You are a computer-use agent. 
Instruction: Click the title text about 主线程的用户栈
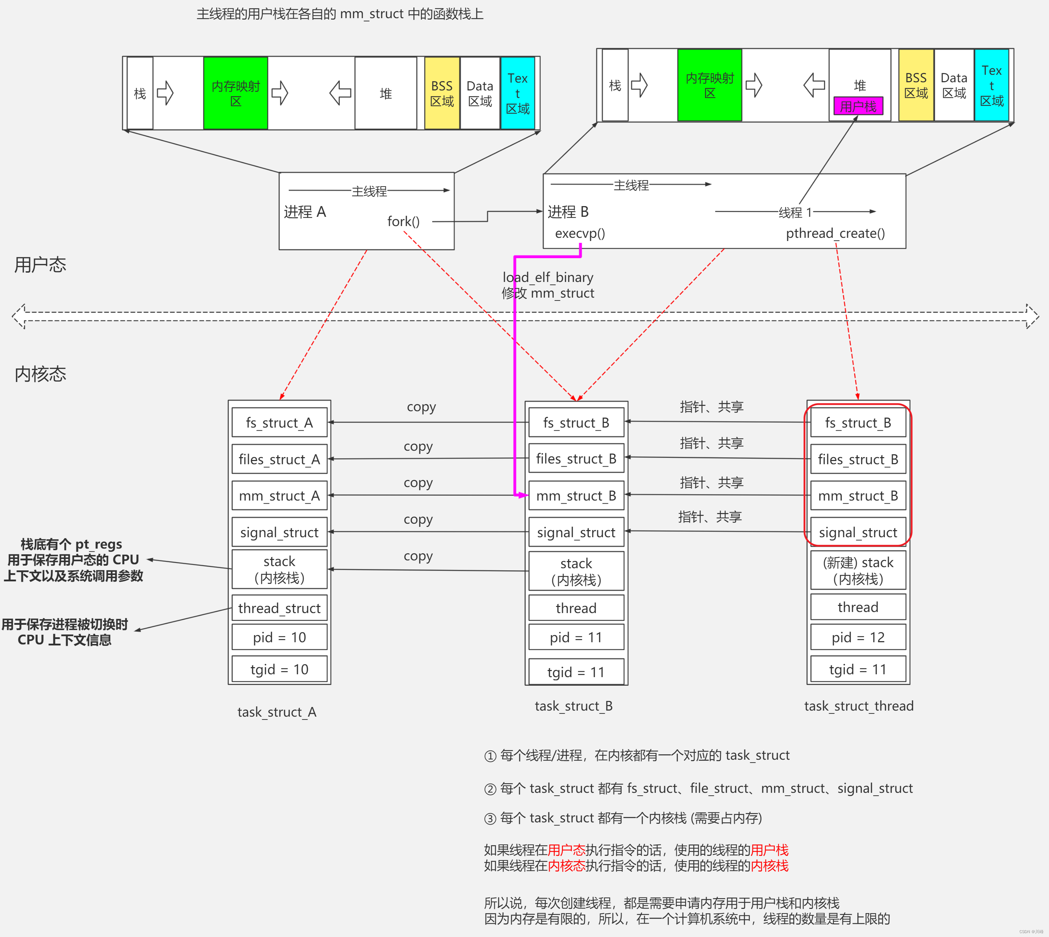(340, 14)
